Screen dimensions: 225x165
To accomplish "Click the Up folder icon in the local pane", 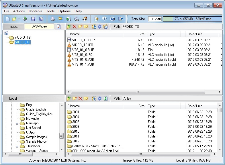I will (x=69, y=99).
